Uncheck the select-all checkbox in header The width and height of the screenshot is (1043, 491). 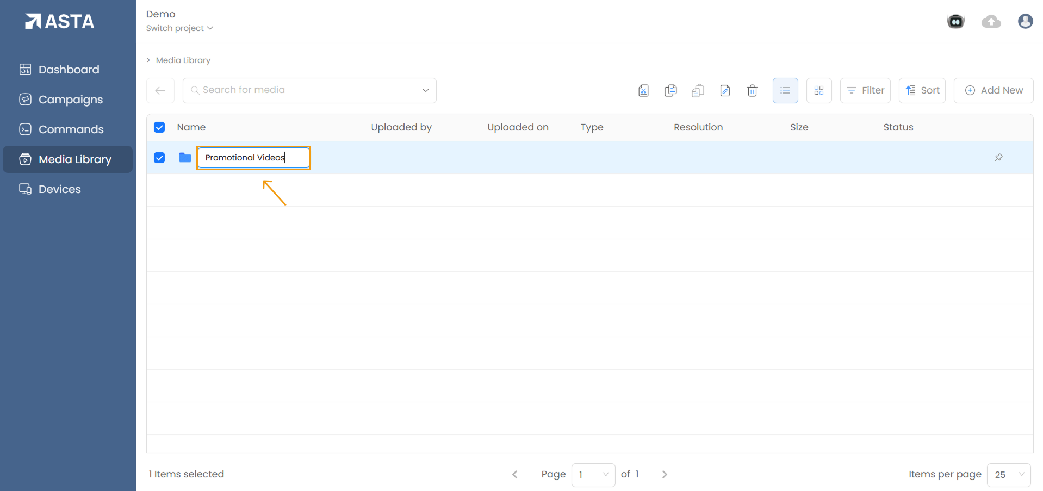tap(159, 127)
